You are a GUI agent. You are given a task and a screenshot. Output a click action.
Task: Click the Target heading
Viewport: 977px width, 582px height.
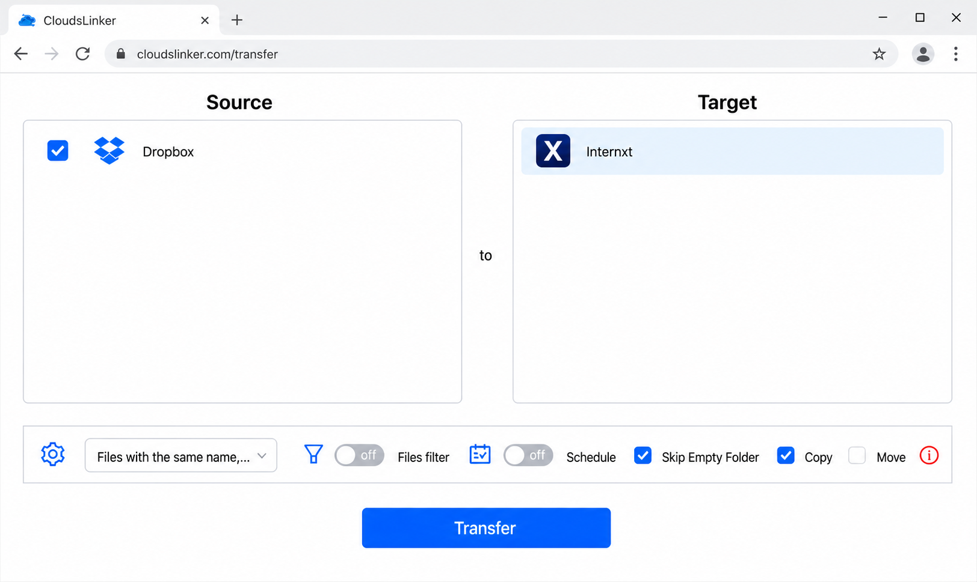727,103
